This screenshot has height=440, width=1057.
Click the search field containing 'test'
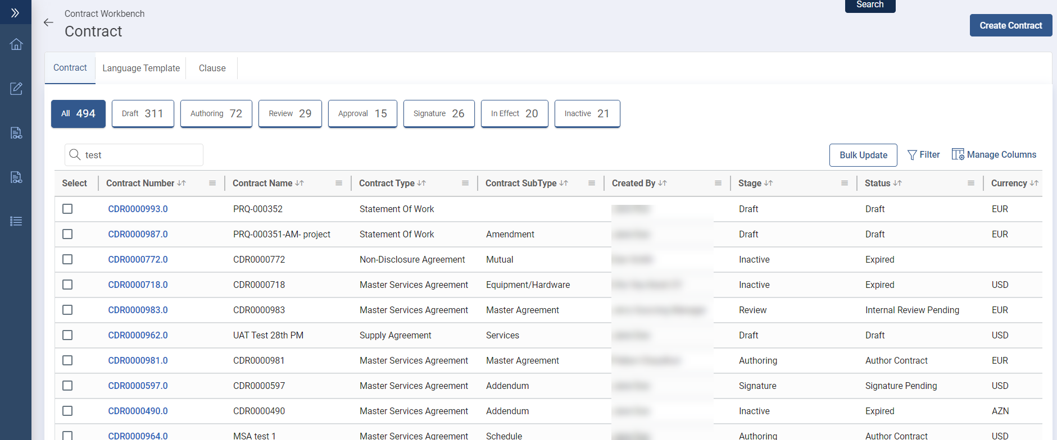140,155
